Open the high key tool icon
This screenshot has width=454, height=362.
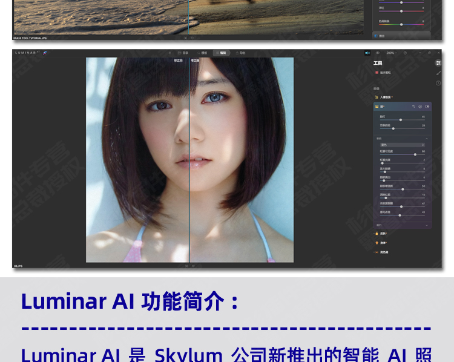click(x=377, y=252)
